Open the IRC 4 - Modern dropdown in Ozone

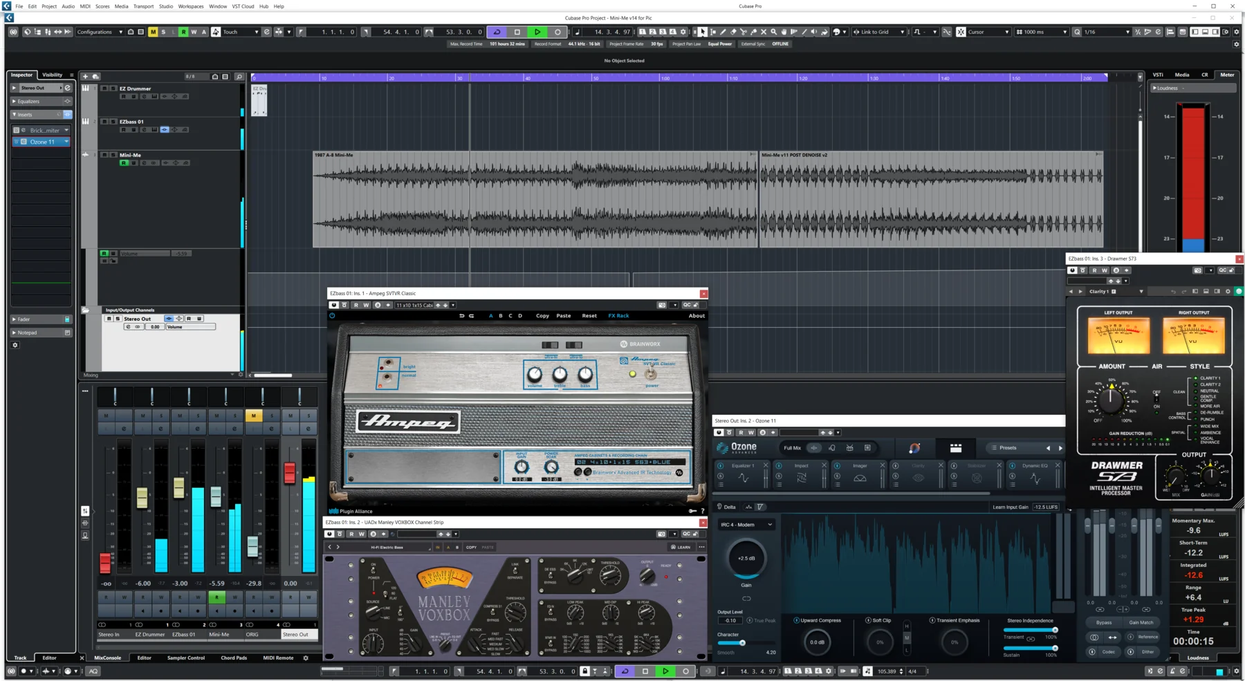pos(746,524)
